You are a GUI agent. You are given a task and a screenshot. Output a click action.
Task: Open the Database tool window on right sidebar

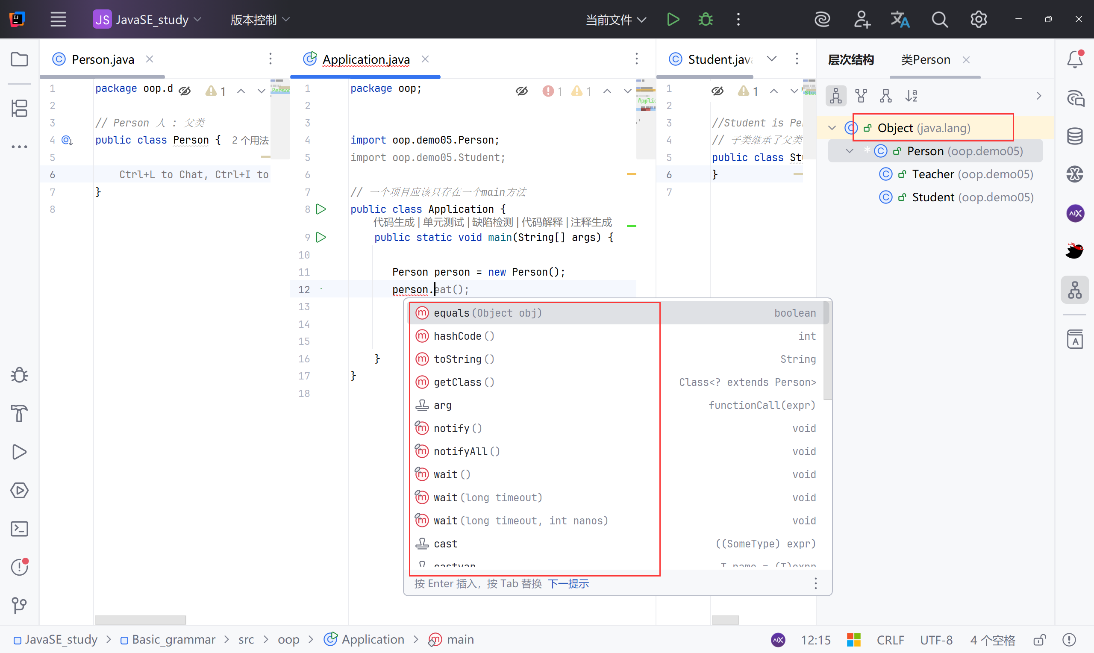1075,136
